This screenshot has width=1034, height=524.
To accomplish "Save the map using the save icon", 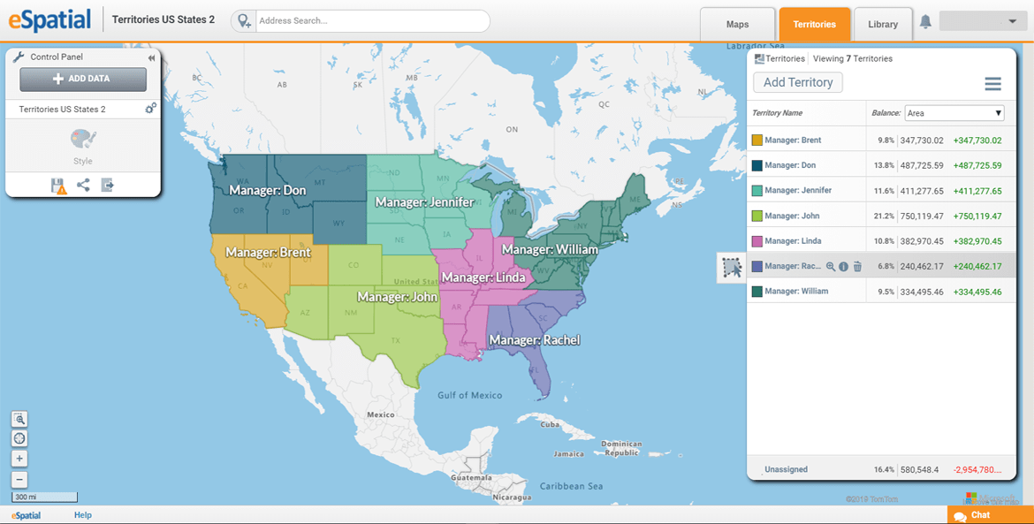I will pos(57,184).
